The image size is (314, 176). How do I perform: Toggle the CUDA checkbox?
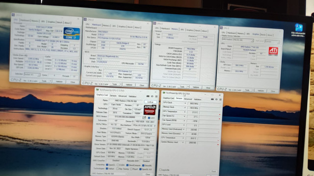pos(118,165)
